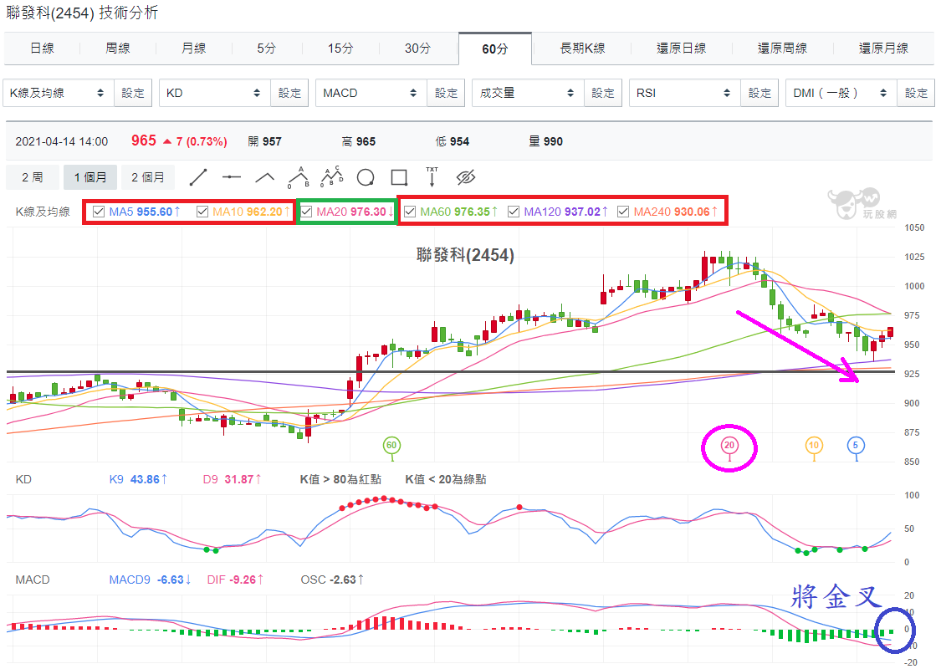Open the K線及均線 indicator dropdown
Screen dimensions: 941x669
59,93
